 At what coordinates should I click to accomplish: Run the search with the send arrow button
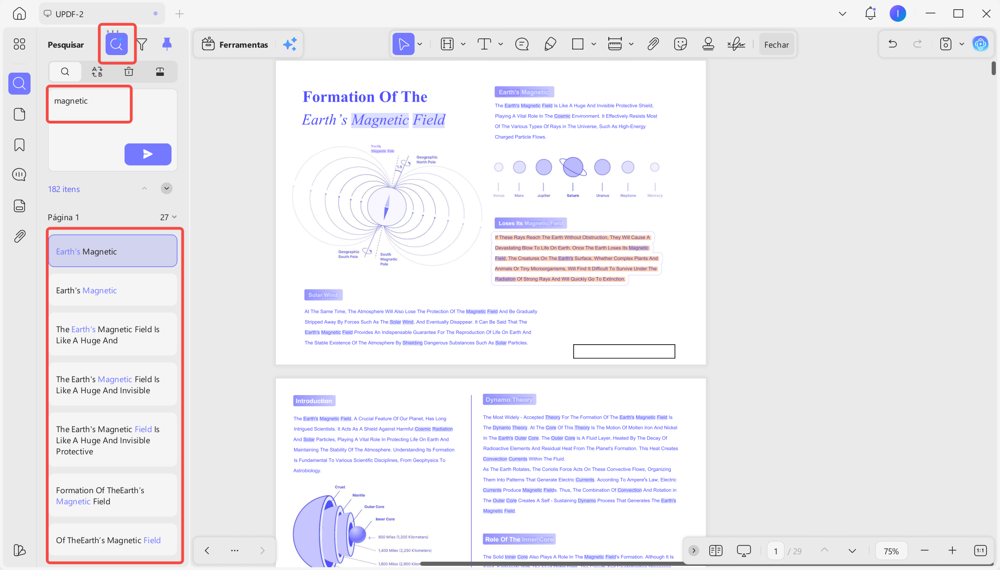tap(148, 154)
